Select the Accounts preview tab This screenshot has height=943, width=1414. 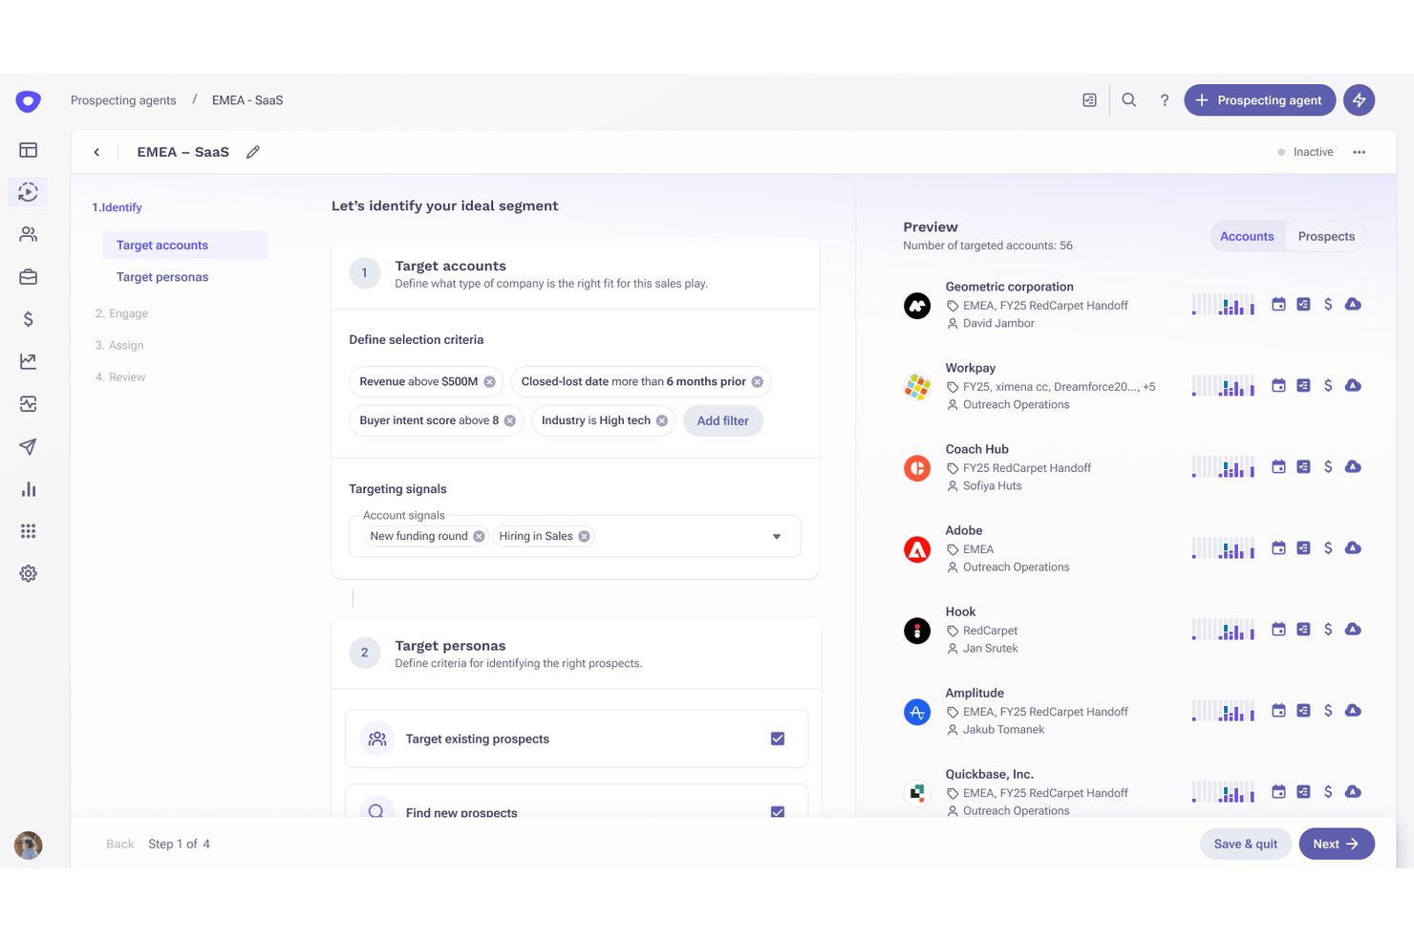point(1247,237)
